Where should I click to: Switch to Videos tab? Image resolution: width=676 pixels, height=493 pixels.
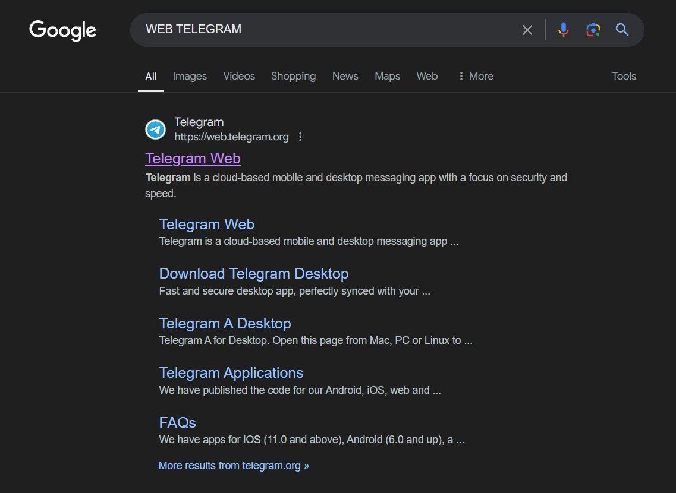click(239, 76)
